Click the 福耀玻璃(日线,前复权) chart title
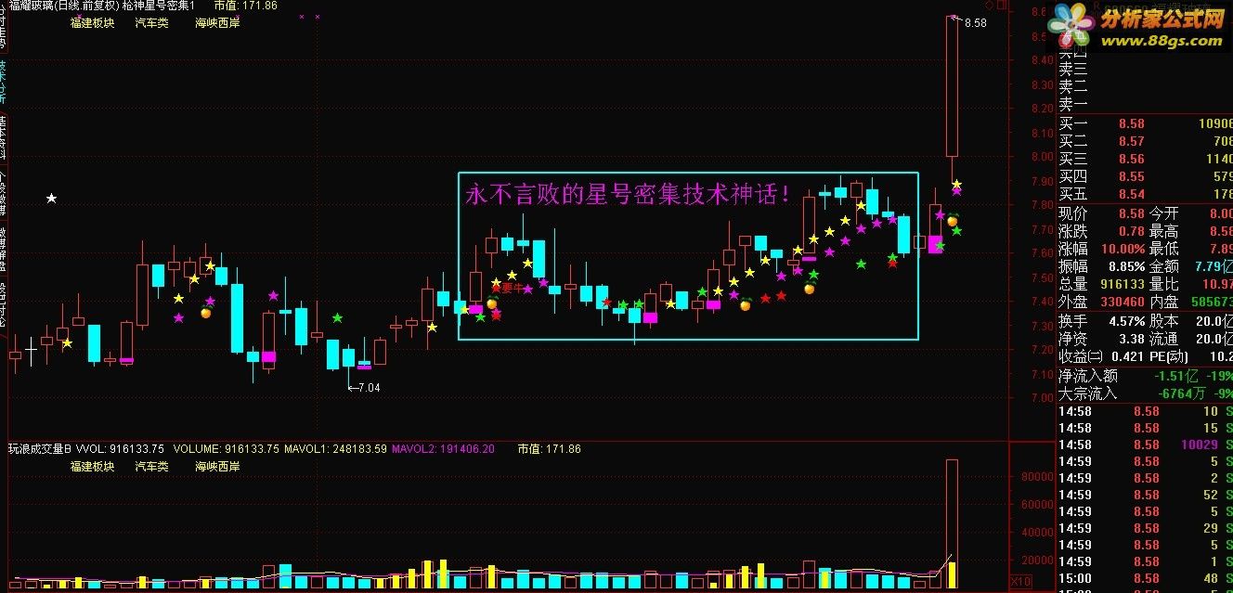The width and height of the screenshot is (1233, 593). [x=62, y=6]
